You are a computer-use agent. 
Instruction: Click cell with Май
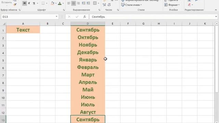tap(88, 90)
